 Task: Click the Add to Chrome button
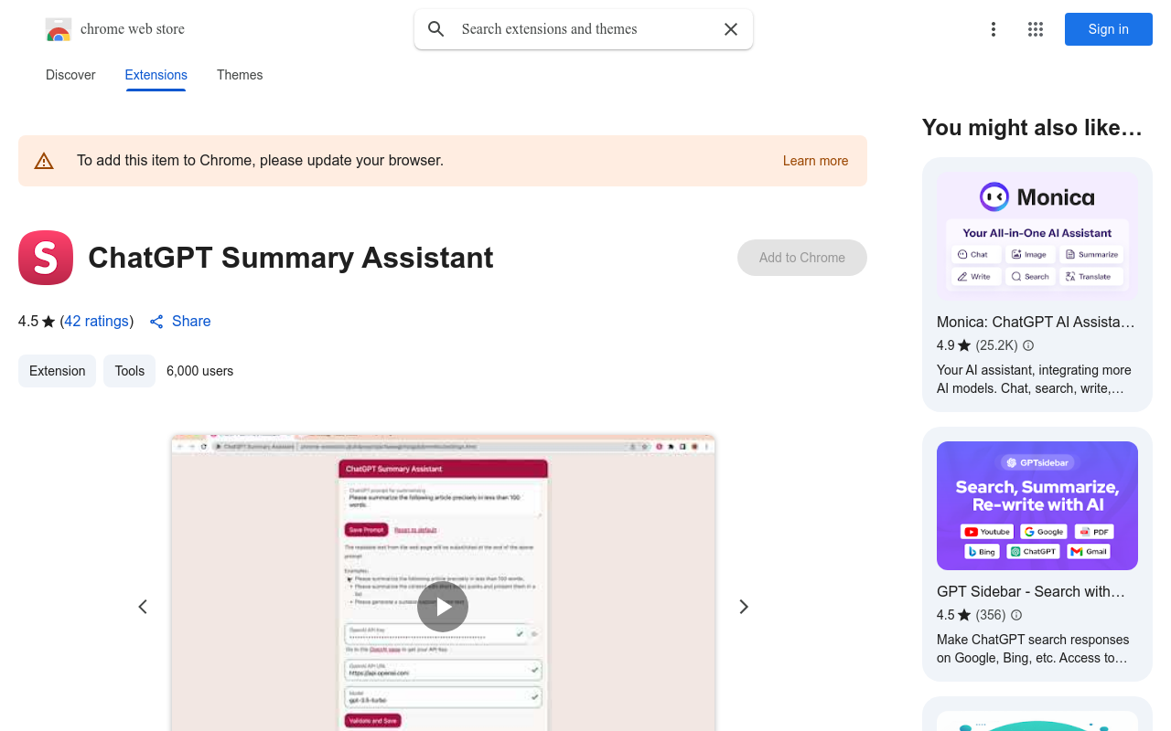pyautogui.click(x=802, y=258)
